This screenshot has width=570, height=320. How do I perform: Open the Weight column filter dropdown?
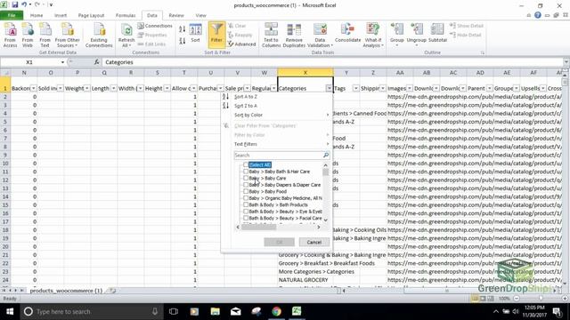[x=87, y=88]
